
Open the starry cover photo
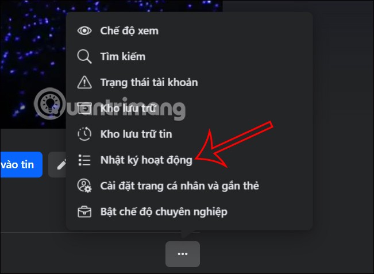[33, 64]
